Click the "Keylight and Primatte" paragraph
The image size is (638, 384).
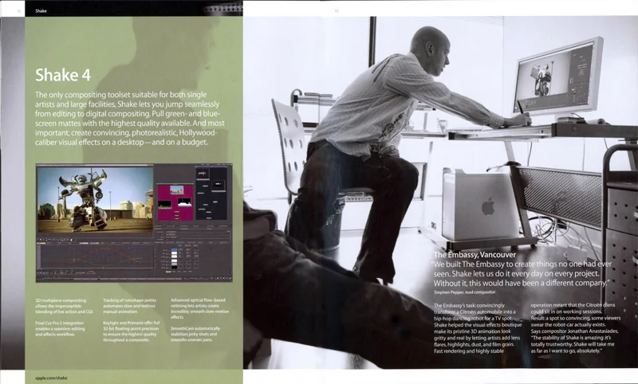point(131,331)
